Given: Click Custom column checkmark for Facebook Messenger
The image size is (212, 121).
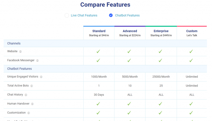Looking at the screenshot, I should [192, 60].
